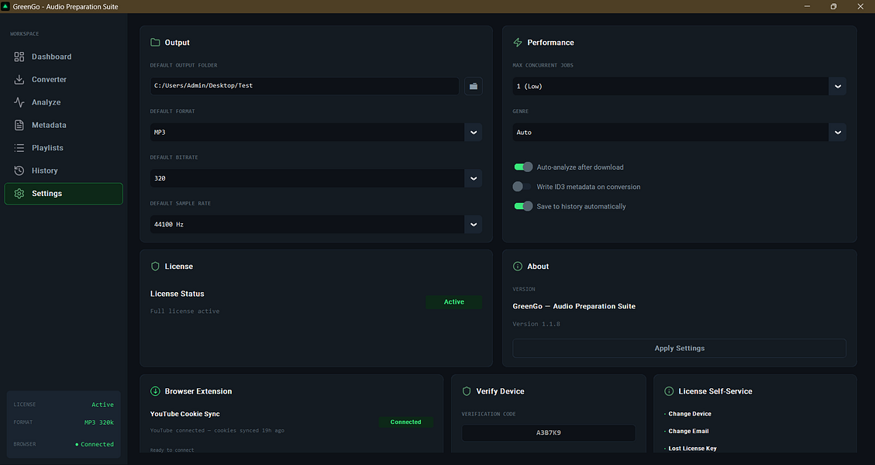Click the Change Email link

pos(689,431)
